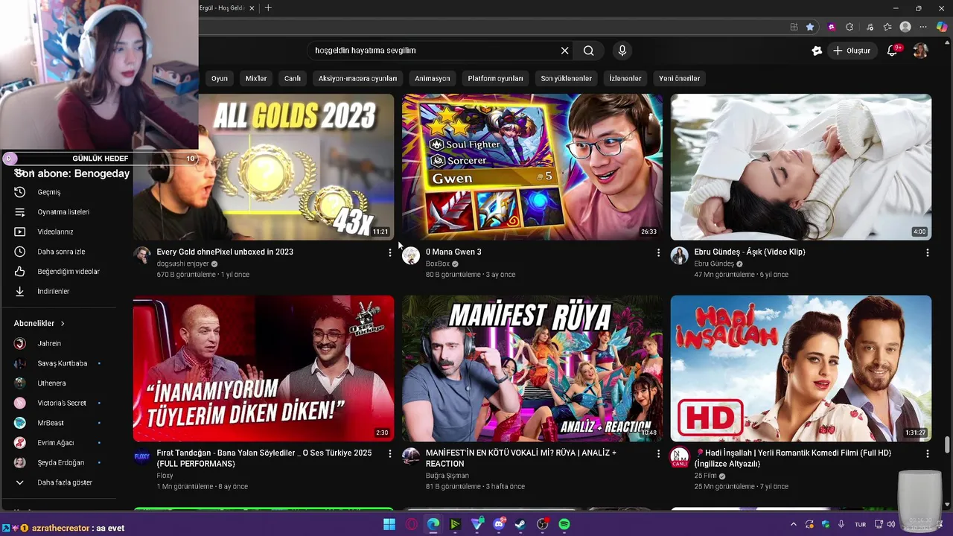Open more options for Fırat Tandoğan video
The height and width of the screenshot is (536, 953).
(389, 453)
